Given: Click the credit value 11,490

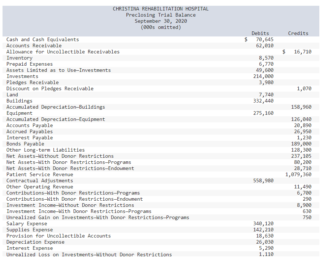Looking at the screenshot, I should tap(303, 187).
